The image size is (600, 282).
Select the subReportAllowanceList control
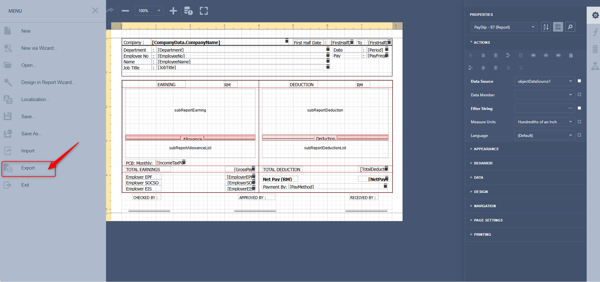click(x=190, y=148)
